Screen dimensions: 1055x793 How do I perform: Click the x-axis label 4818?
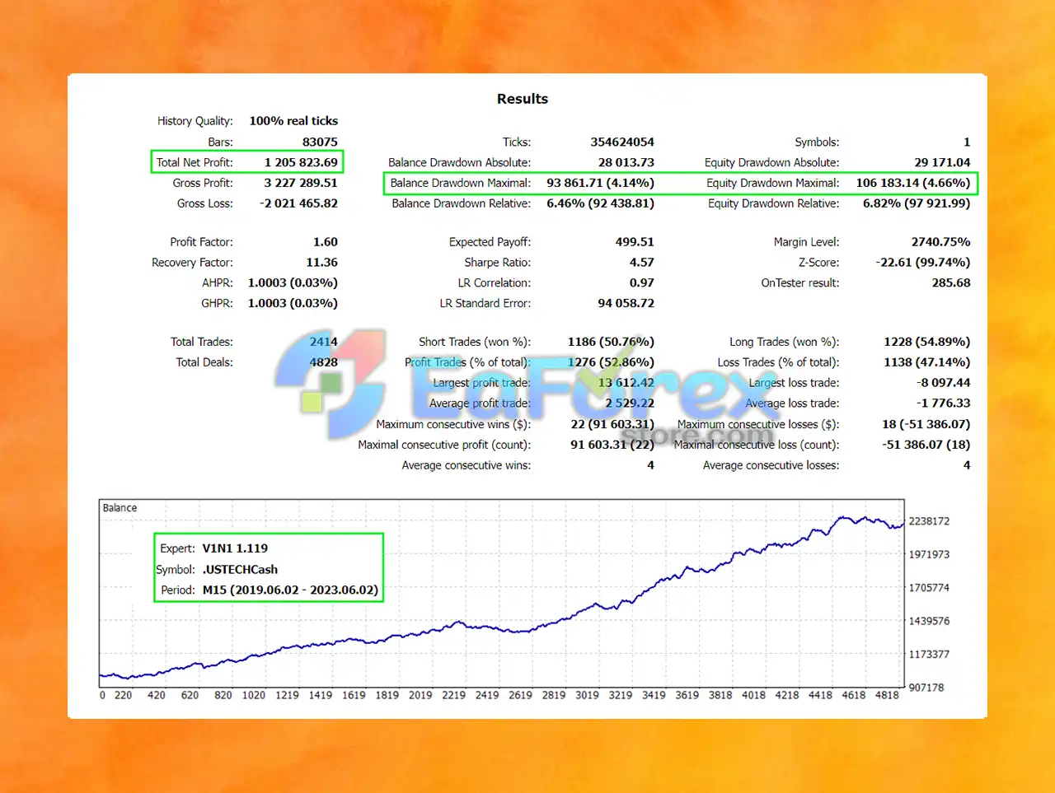887,695
